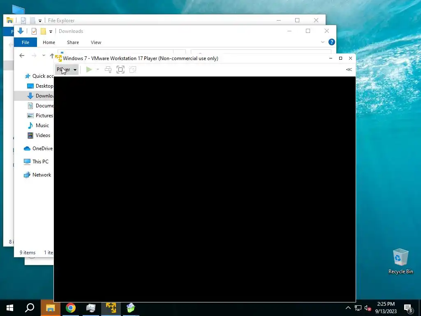Open the Windows Start menu

(10, 308)
